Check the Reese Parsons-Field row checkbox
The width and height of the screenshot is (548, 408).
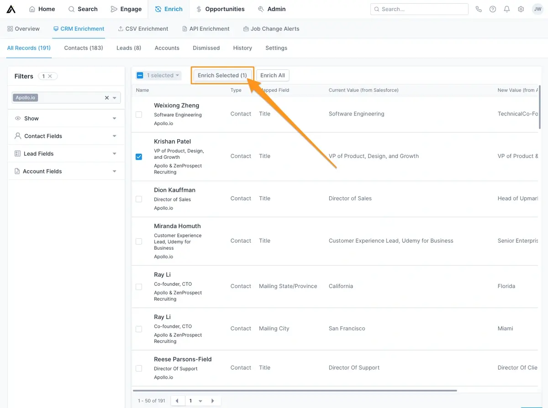[x=139, y=368]
